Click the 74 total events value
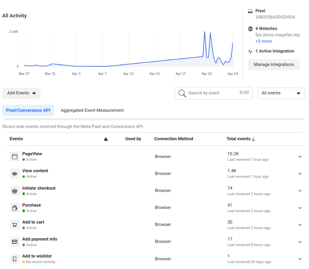Screen dimensions: 309x269 (230, 188)
